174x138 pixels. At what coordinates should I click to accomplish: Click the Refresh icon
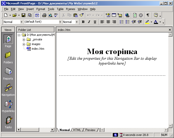click(x=135, y=15)
